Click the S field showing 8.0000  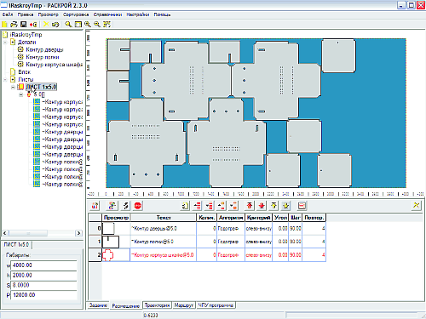pos(44,285)
